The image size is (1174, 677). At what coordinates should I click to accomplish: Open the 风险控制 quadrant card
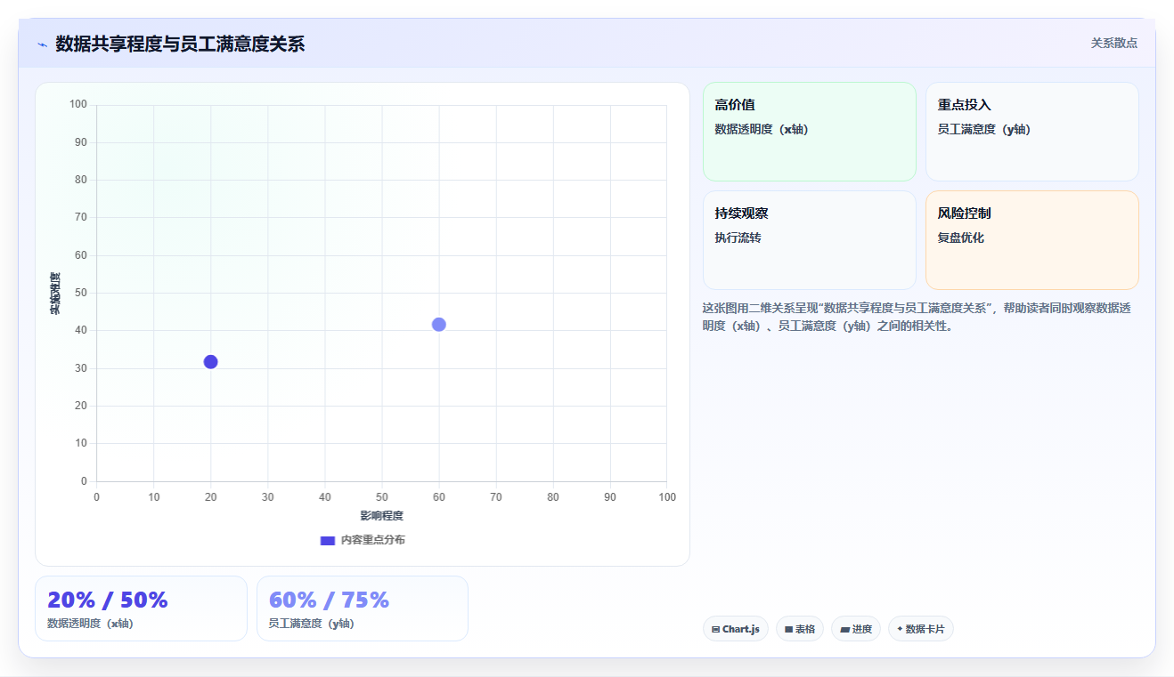[1032, 240]
